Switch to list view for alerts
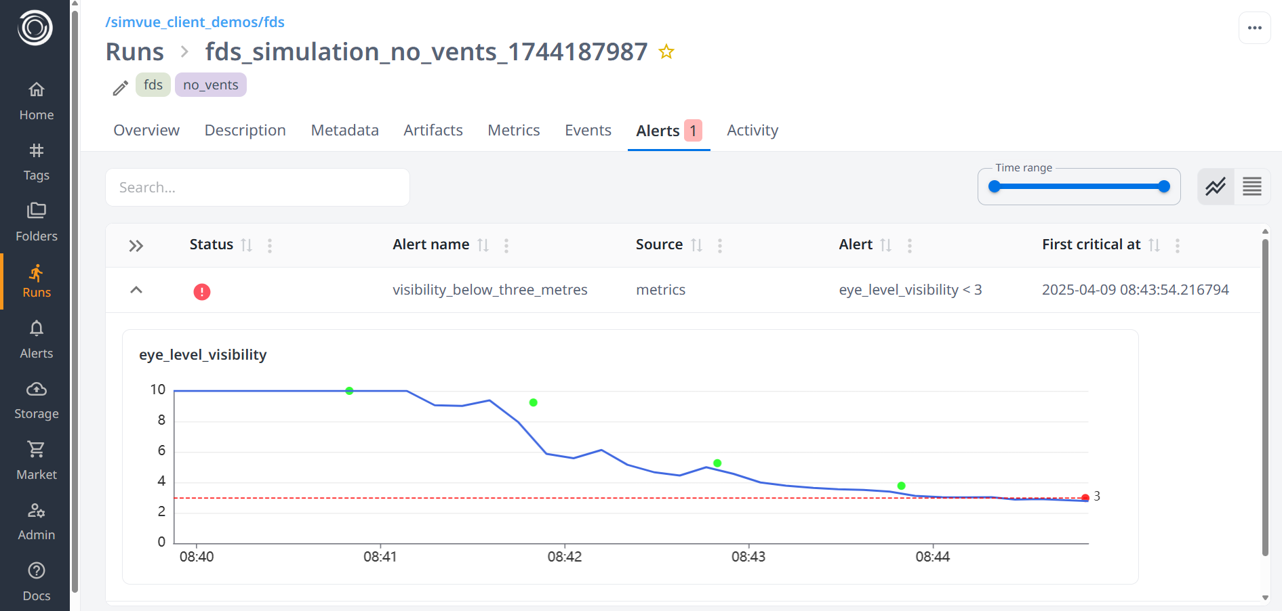 [1251, 186]
